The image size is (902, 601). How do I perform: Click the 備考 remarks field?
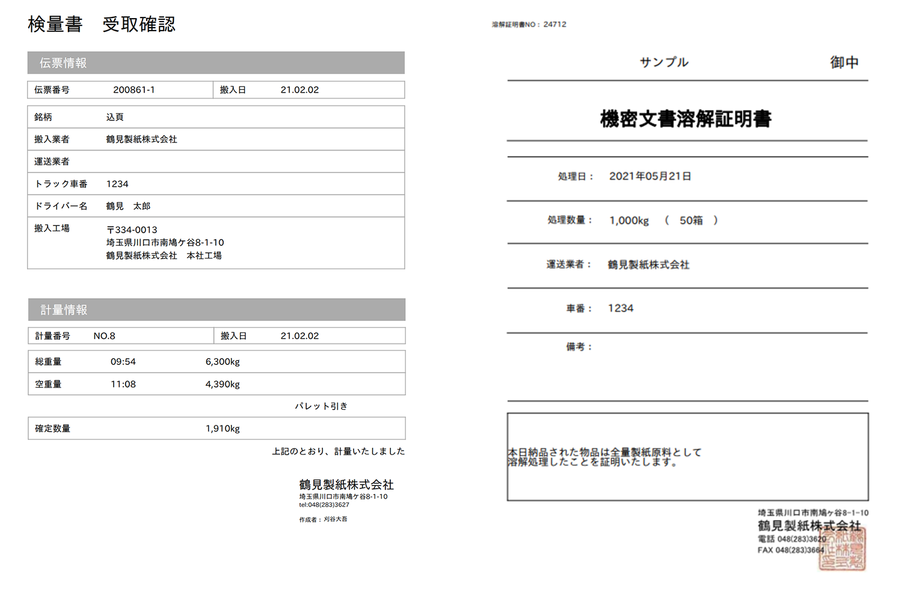point(579,346)
